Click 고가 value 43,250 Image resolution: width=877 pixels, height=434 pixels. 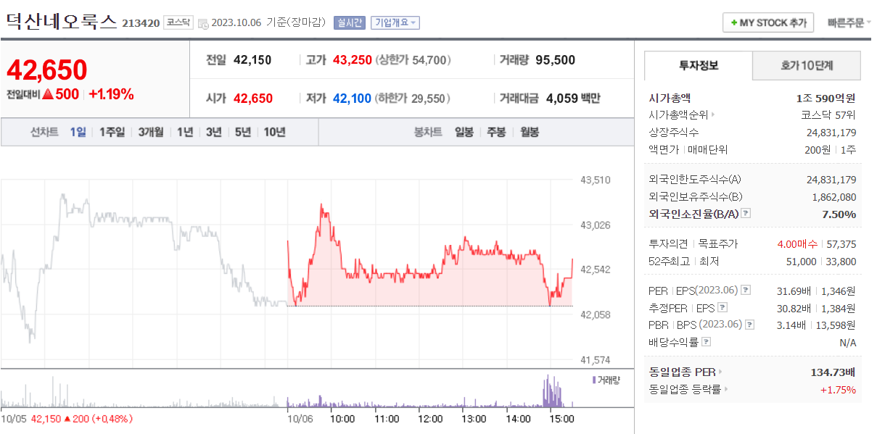click(x=353, y=60)
